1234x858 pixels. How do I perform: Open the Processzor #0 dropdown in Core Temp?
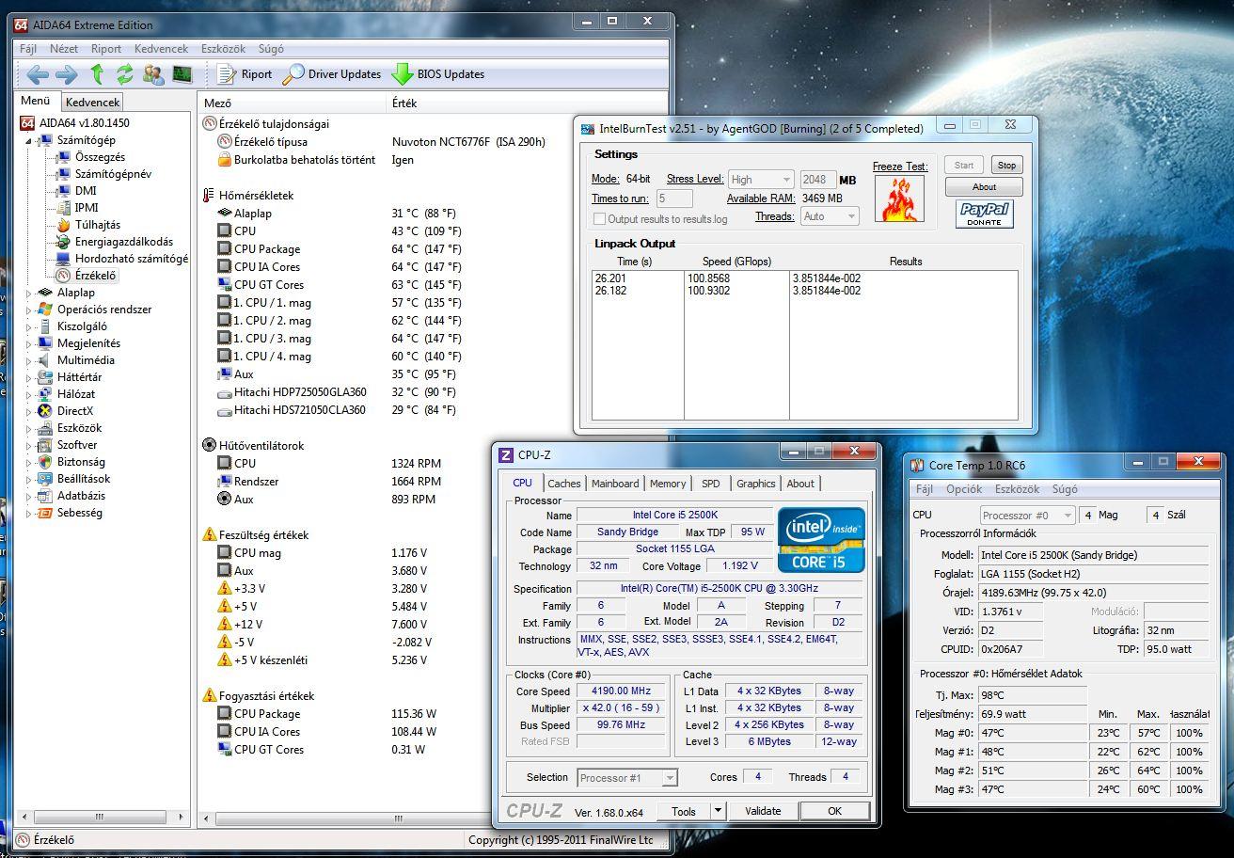pos(1027,516)
